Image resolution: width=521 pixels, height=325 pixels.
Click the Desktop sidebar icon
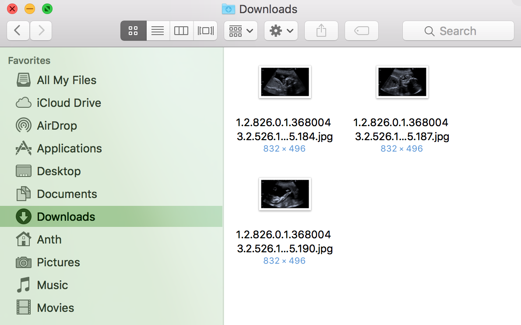[x=24, y=171]
